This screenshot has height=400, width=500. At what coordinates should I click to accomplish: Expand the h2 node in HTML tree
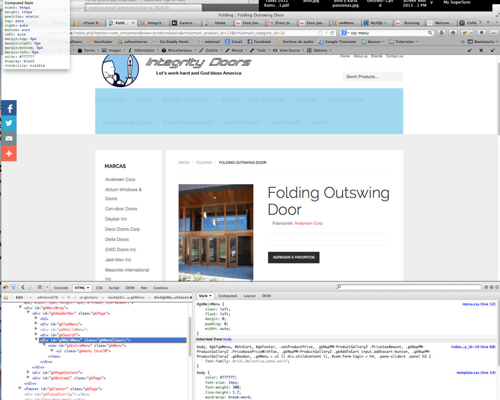[x=36, y=318]
